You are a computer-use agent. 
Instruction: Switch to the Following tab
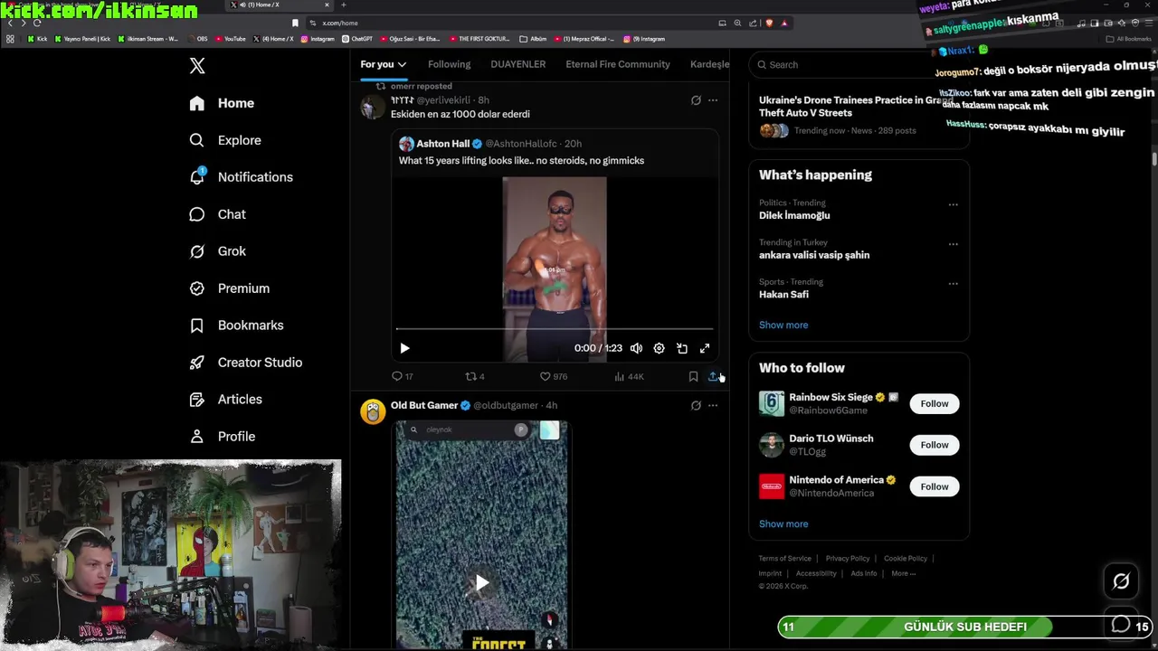449,64
